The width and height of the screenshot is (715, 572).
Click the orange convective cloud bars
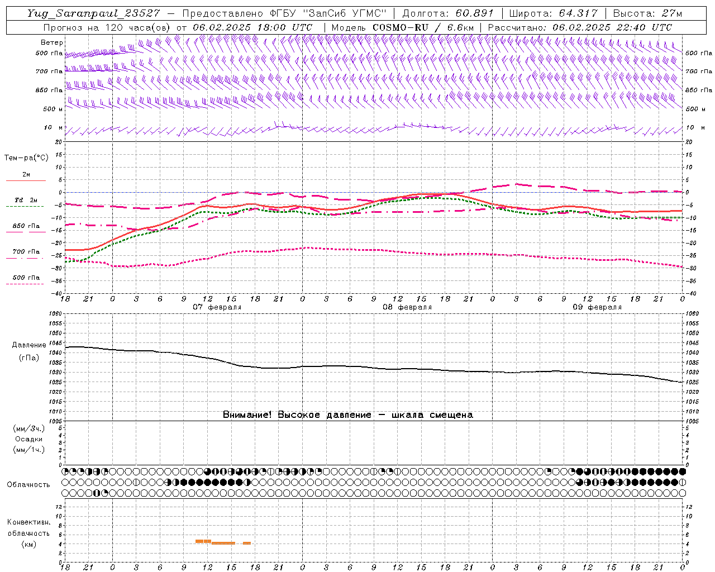[x=223, y=542]
